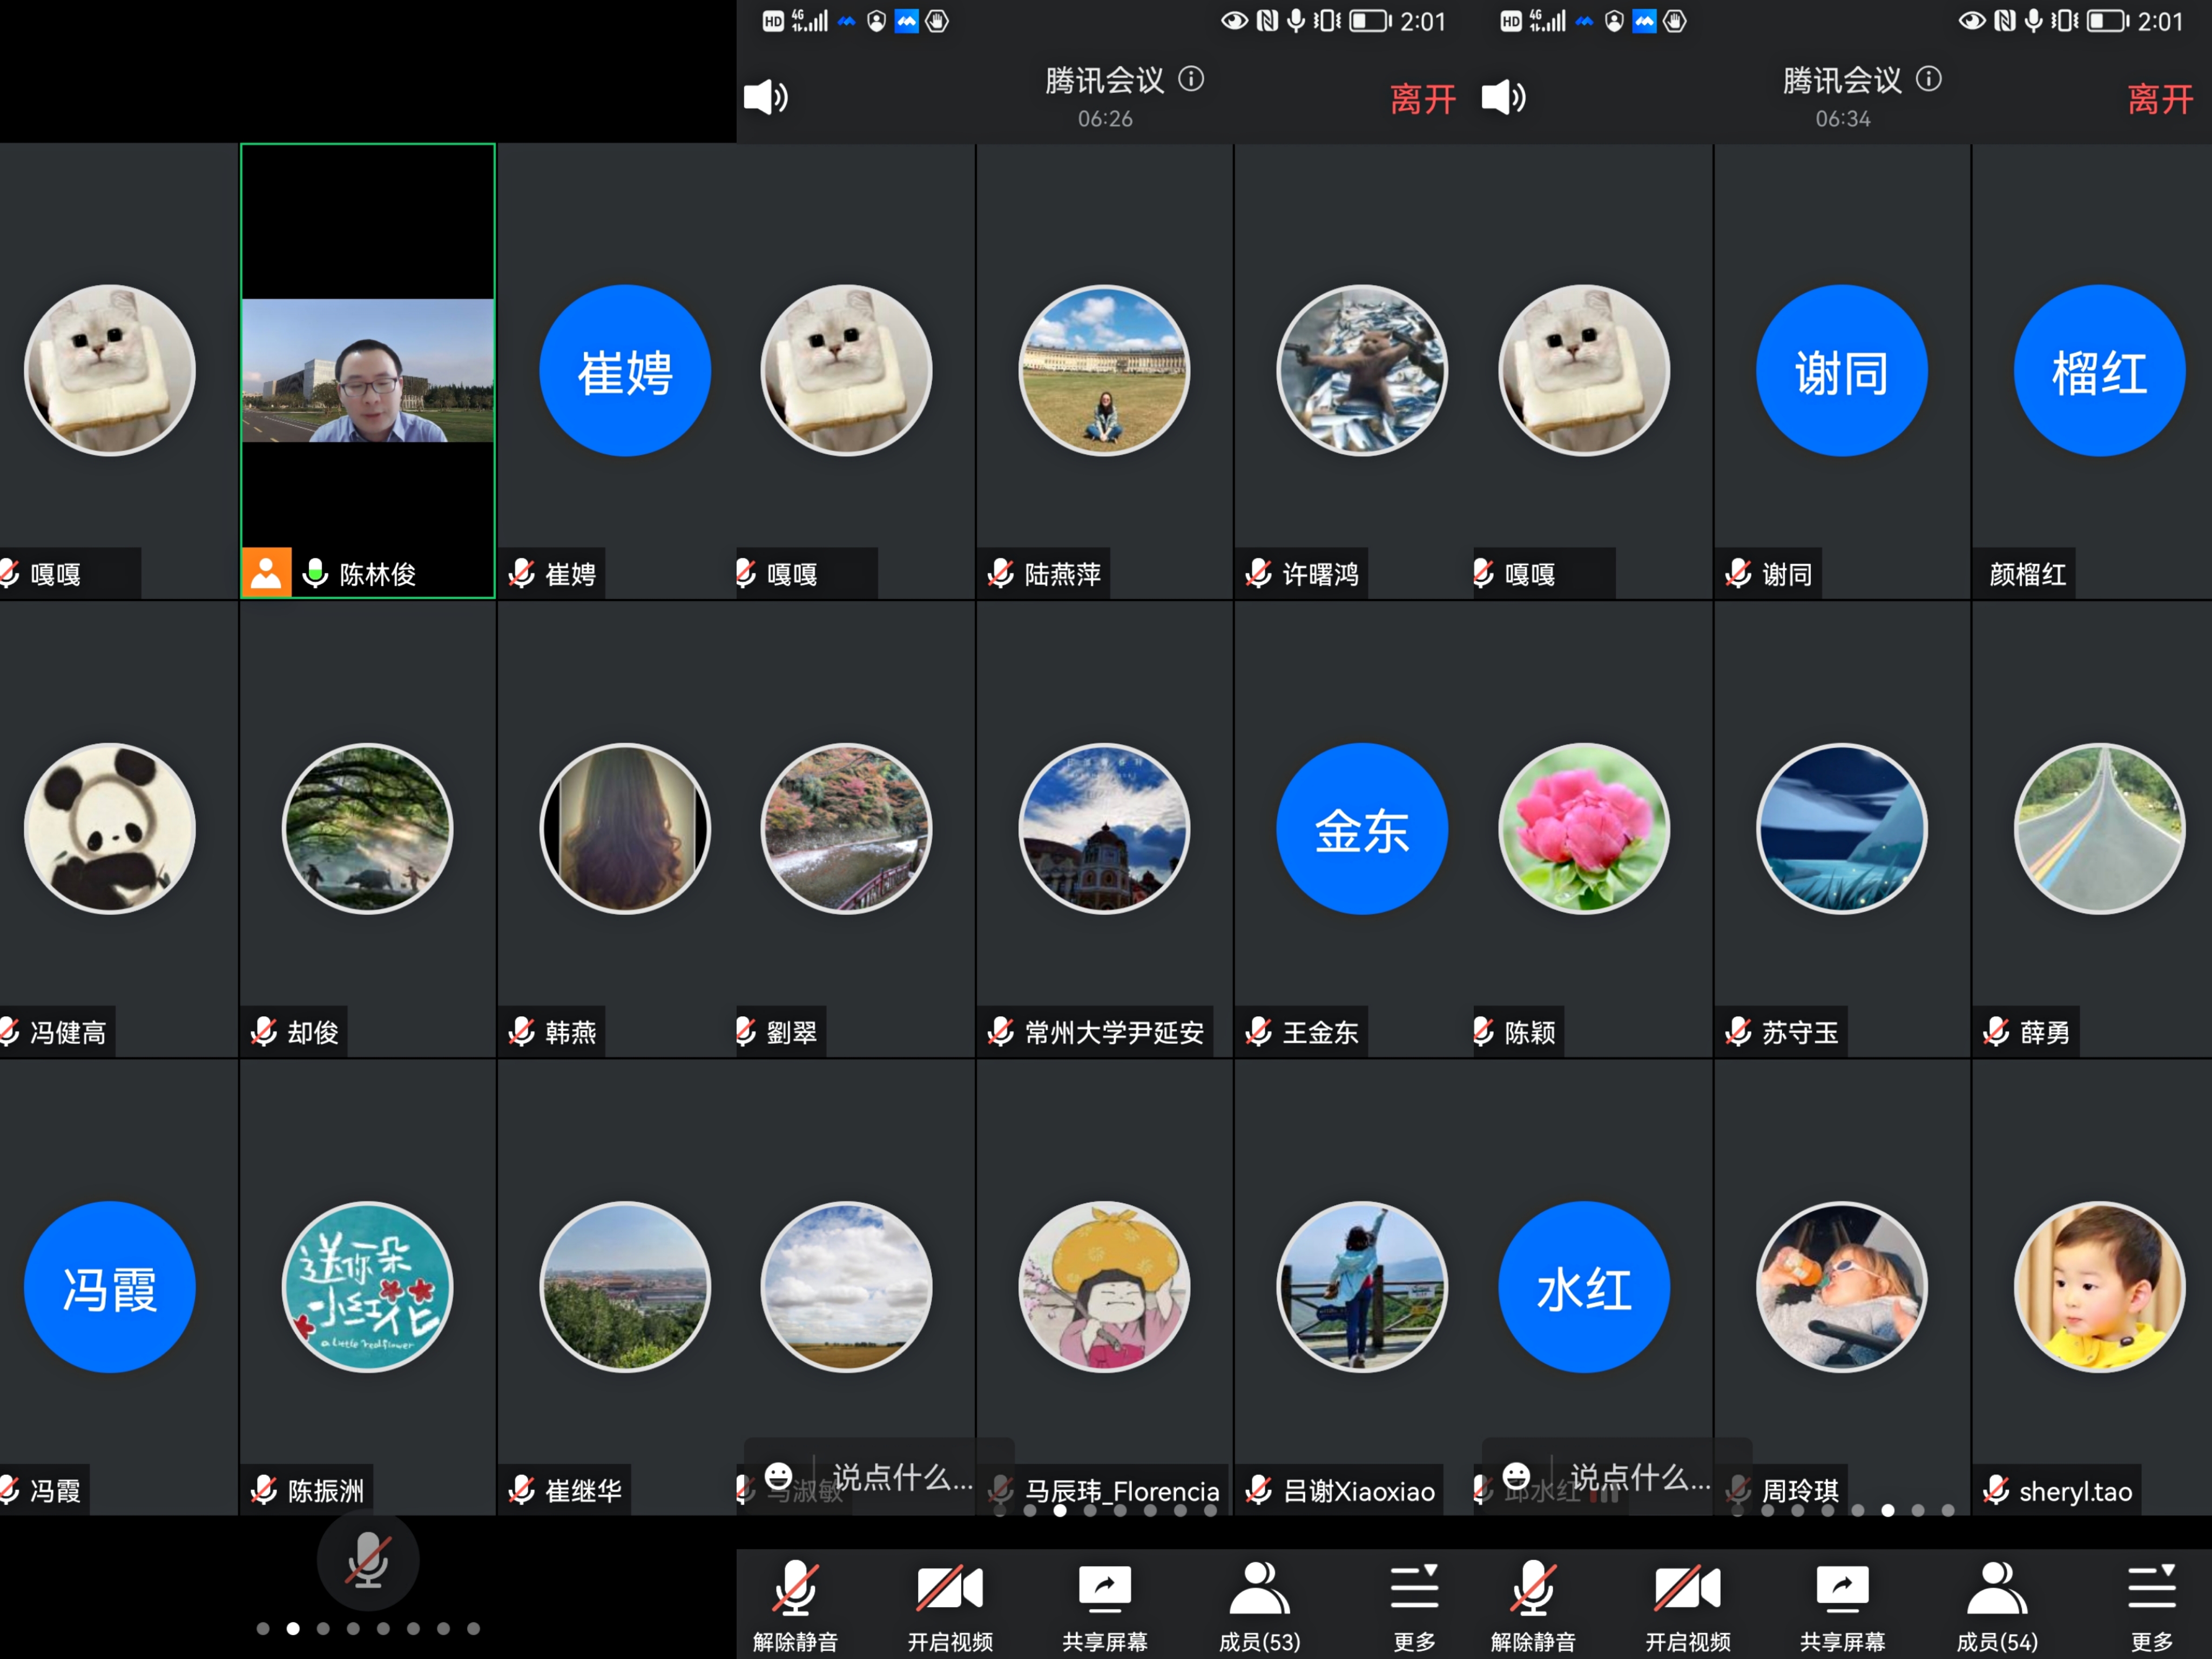Leave the 06:26 meeting via 离开

1423,99
